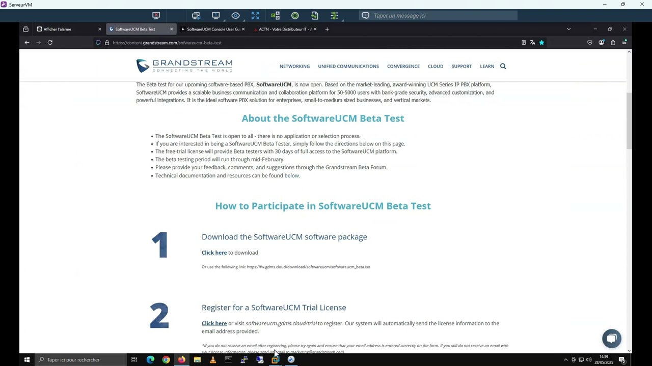Click the file transfer icon in VM toolbar
The image size is (652, 366).
point(314,16)
